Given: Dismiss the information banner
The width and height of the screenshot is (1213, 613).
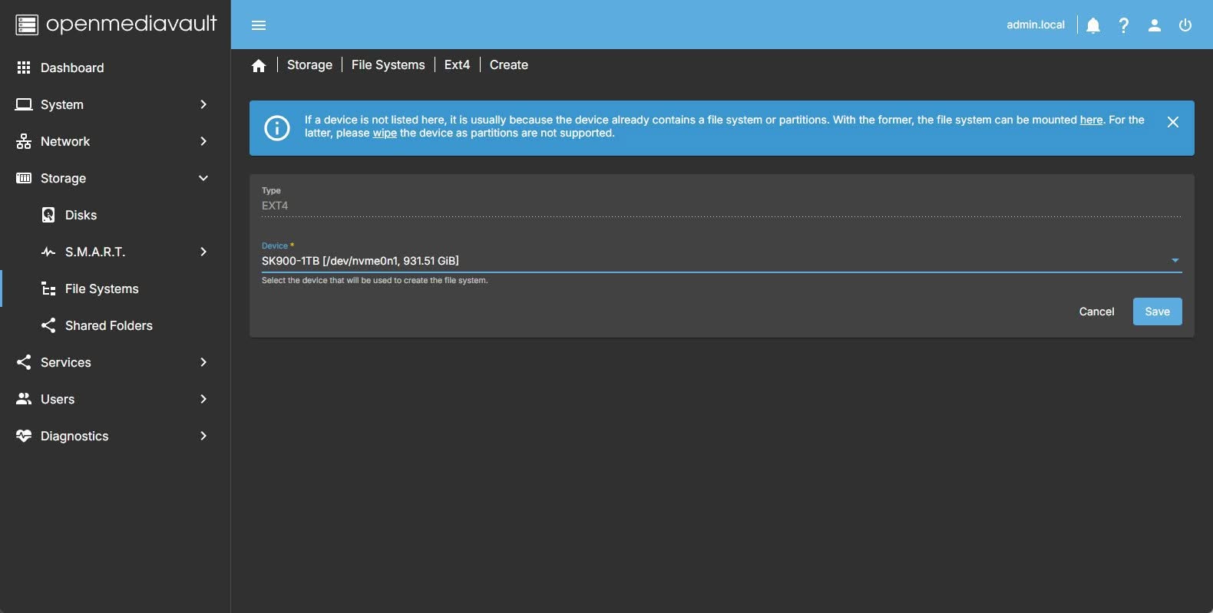Looking at the screenshot, I should 1173,122.
